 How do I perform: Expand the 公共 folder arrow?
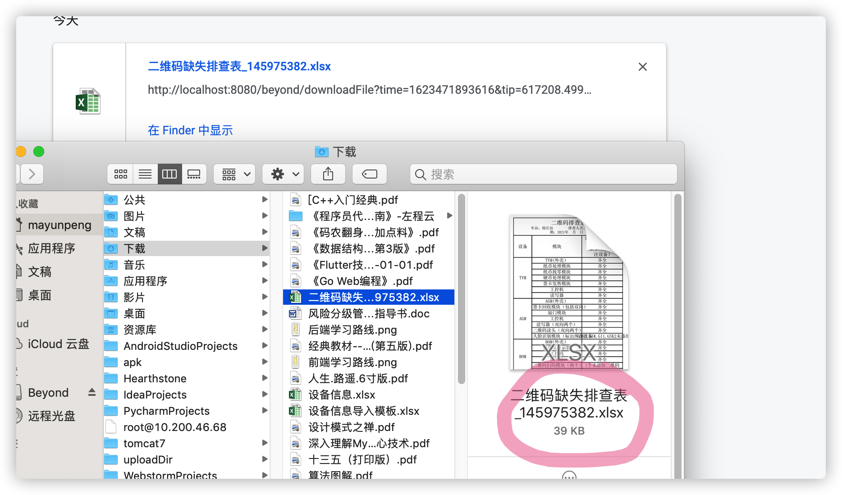pos(265,199)
